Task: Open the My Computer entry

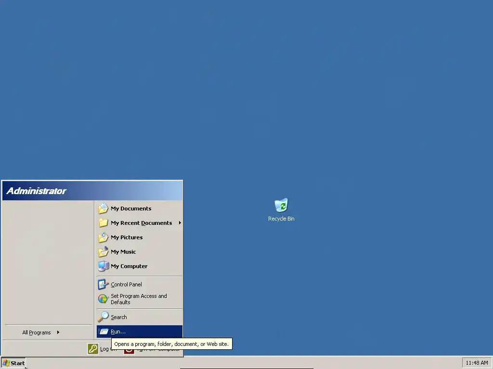Action: point(140,266)
